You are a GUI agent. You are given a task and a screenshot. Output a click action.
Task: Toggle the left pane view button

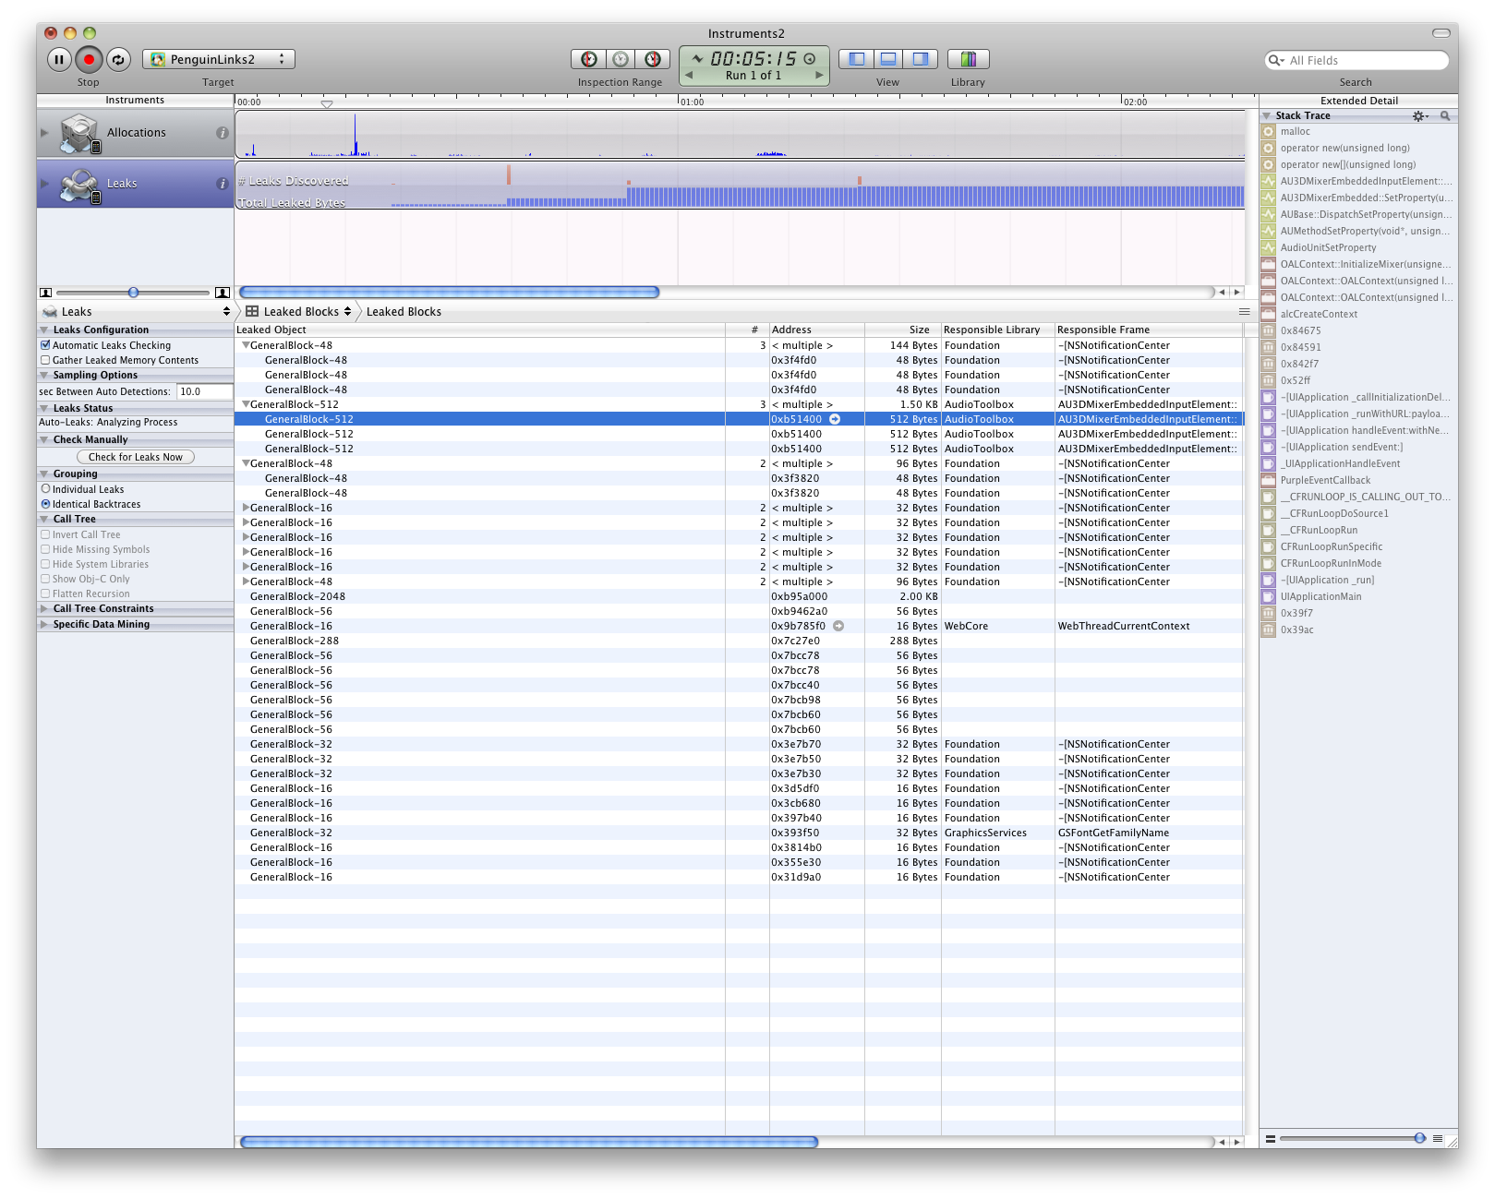pyautogui.click(x=856, y=59)
